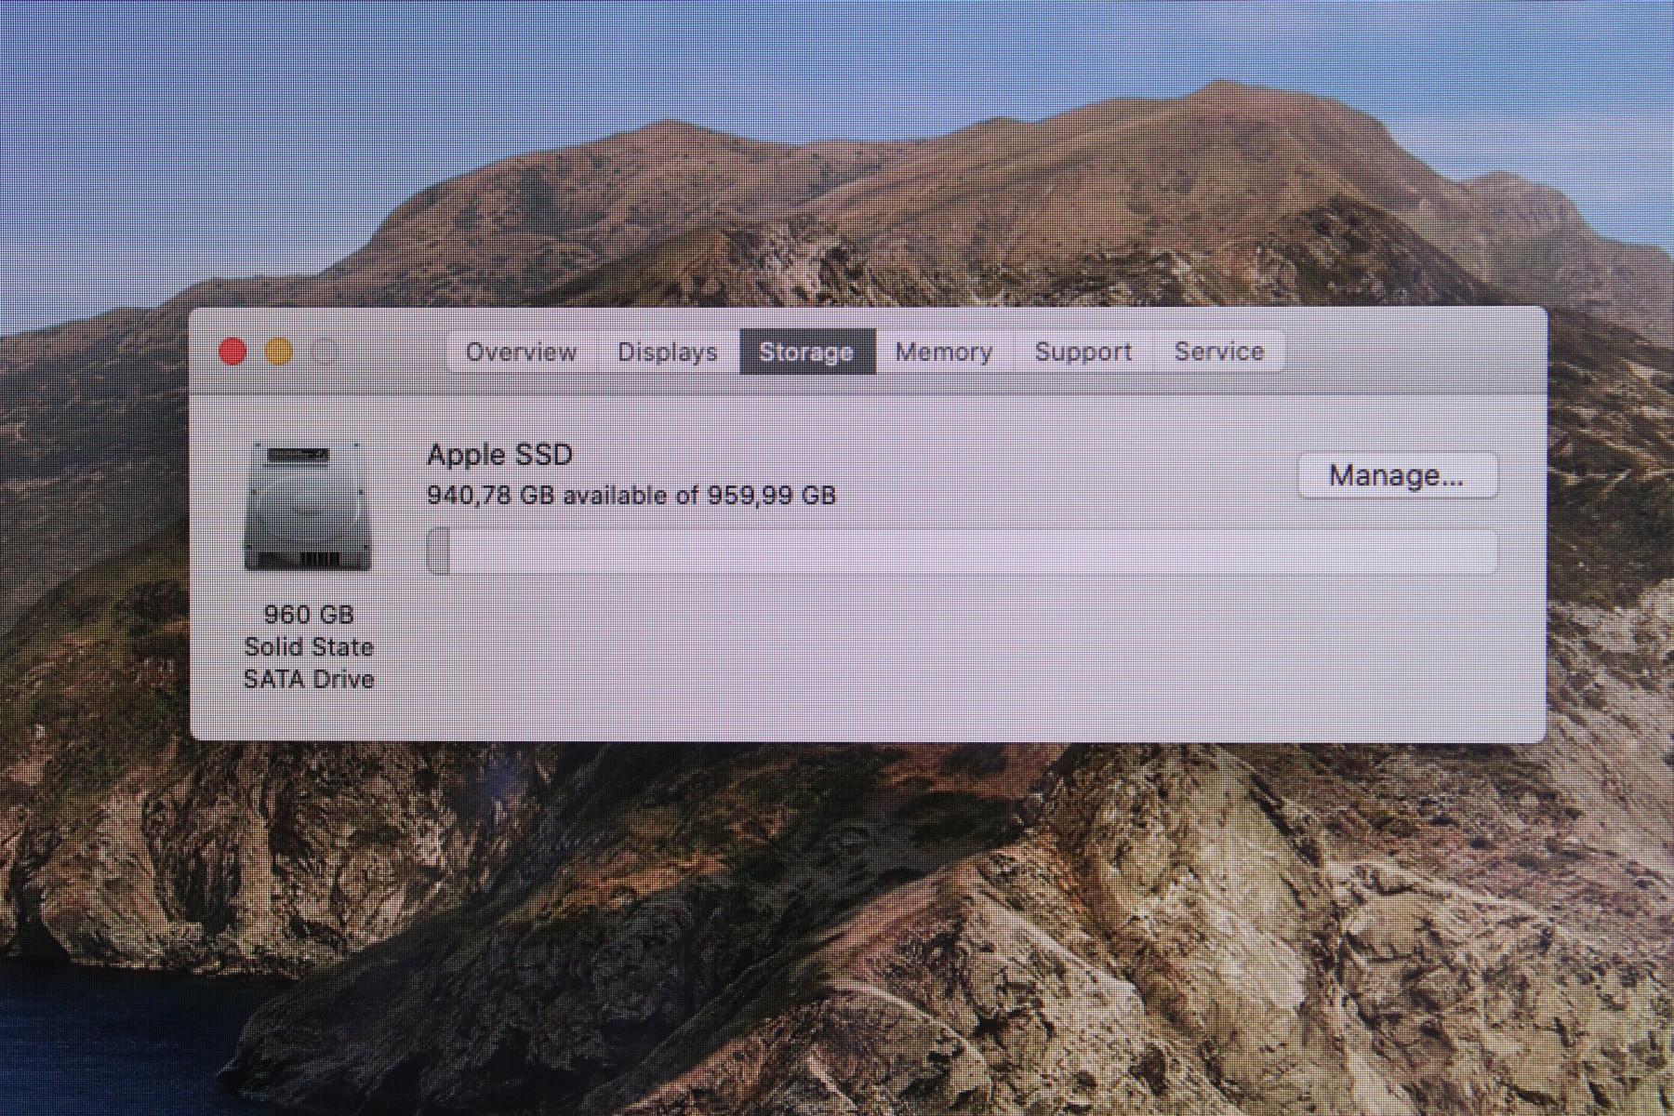Click the empty title bar right of Service

pos(1414,352)
